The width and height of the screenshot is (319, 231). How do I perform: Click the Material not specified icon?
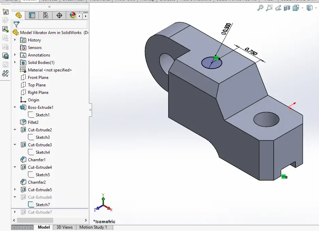(23, 70)
